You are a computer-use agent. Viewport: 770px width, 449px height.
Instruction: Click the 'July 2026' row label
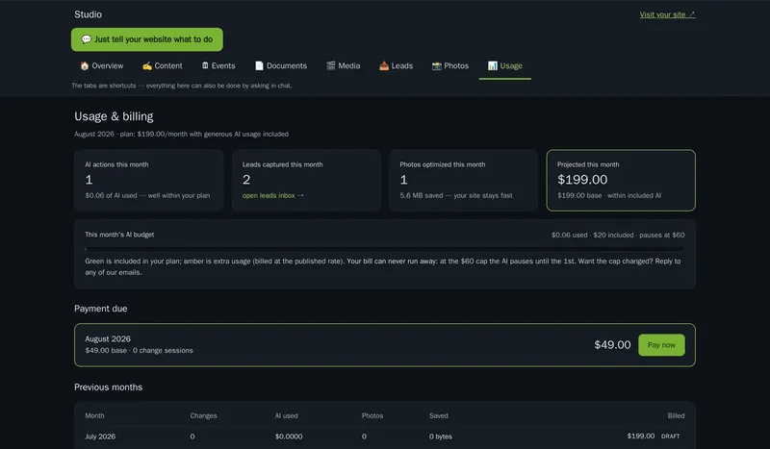click(x=100, y=437)
